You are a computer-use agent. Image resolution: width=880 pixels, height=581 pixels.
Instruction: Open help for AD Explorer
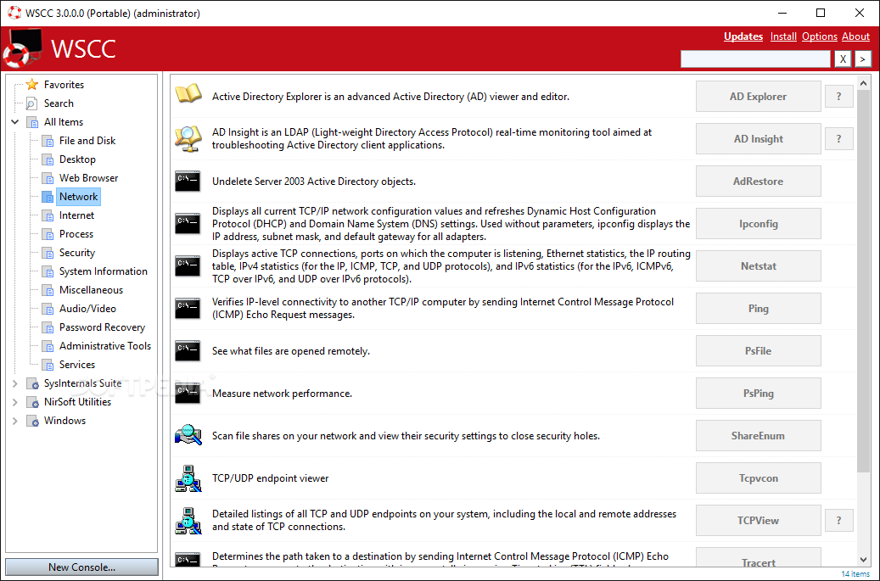838,97
